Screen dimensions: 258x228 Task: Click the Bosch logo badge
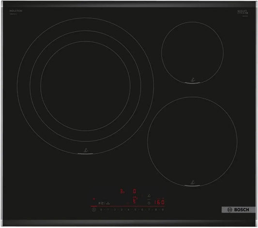pos(238,210)
